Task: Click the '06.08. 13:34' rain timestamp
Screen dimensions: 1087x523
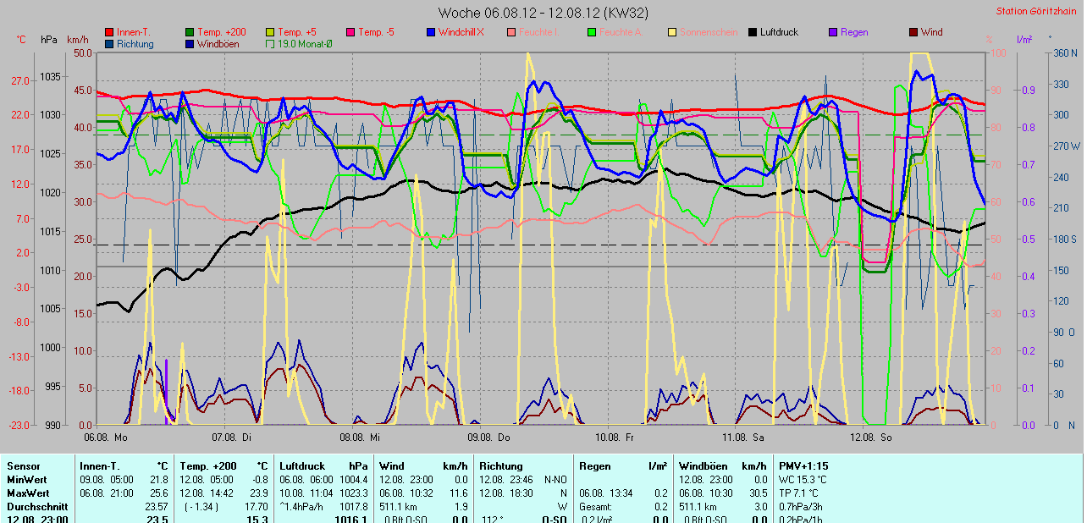Action: (x=606, y=493)
